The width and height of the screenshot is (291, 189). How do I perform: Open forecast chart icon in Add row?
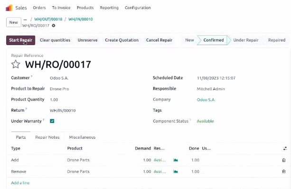click(x=176, y=160)
